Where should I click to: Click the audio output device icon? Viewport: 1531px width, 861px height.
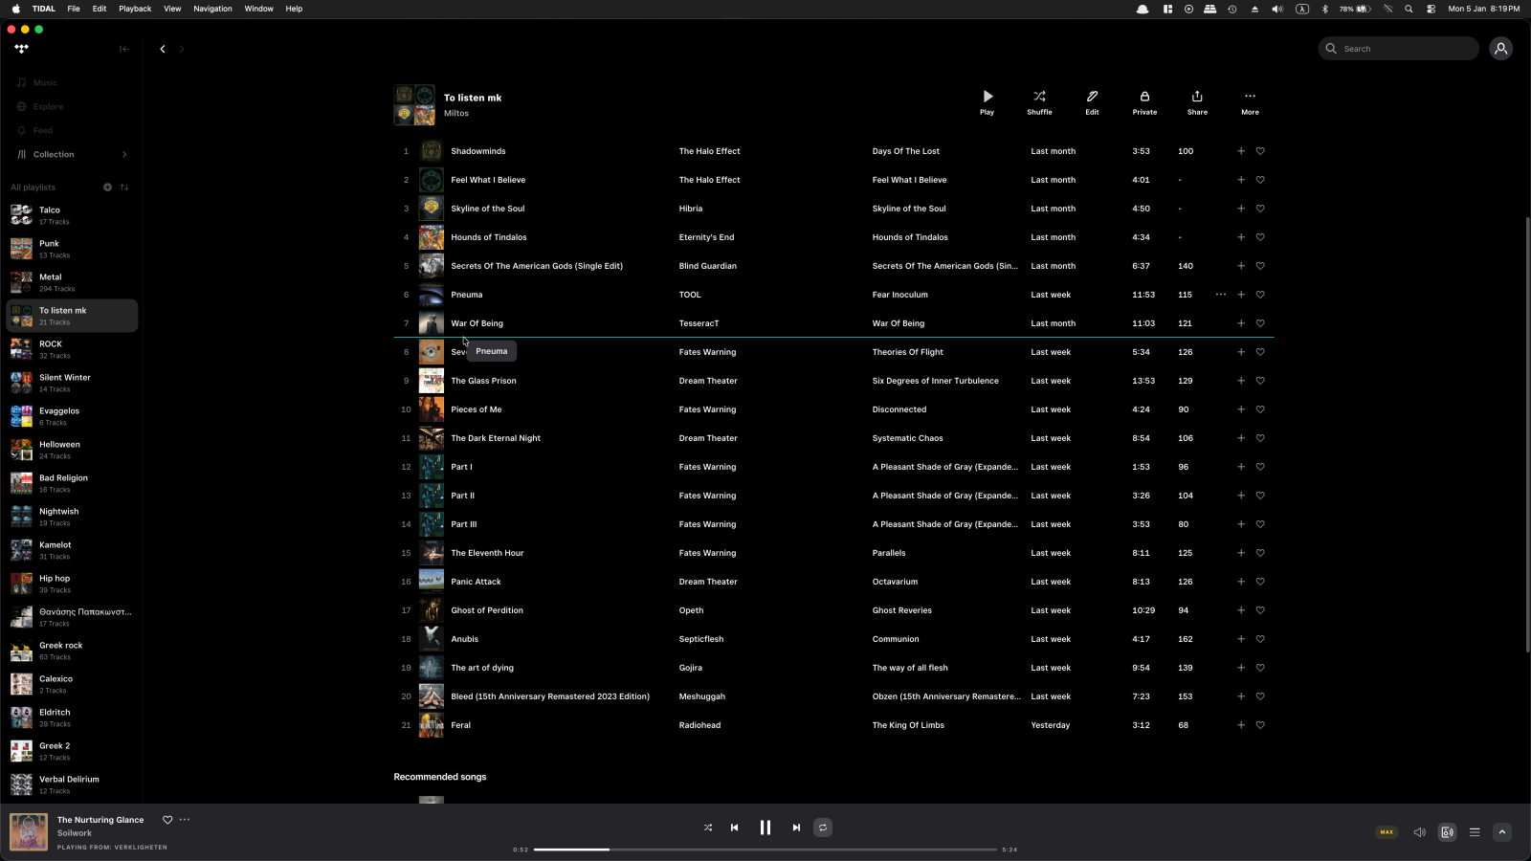pyautogui.click(x=1447, y=831)
